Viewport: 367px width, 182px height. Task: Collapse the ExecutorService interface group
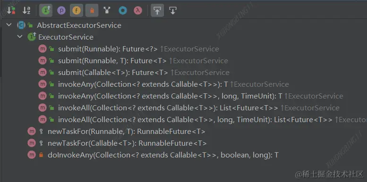pos(20,37)
